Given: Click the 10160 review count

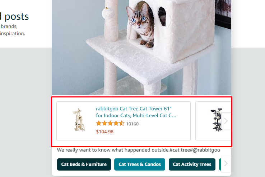Looking at the screenshot, I should coord(132,124).
